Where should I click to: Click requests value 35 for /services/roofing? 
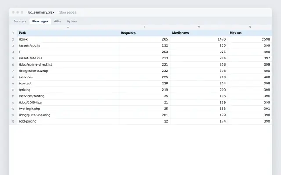pyautogui.click(x=144, y=96)
